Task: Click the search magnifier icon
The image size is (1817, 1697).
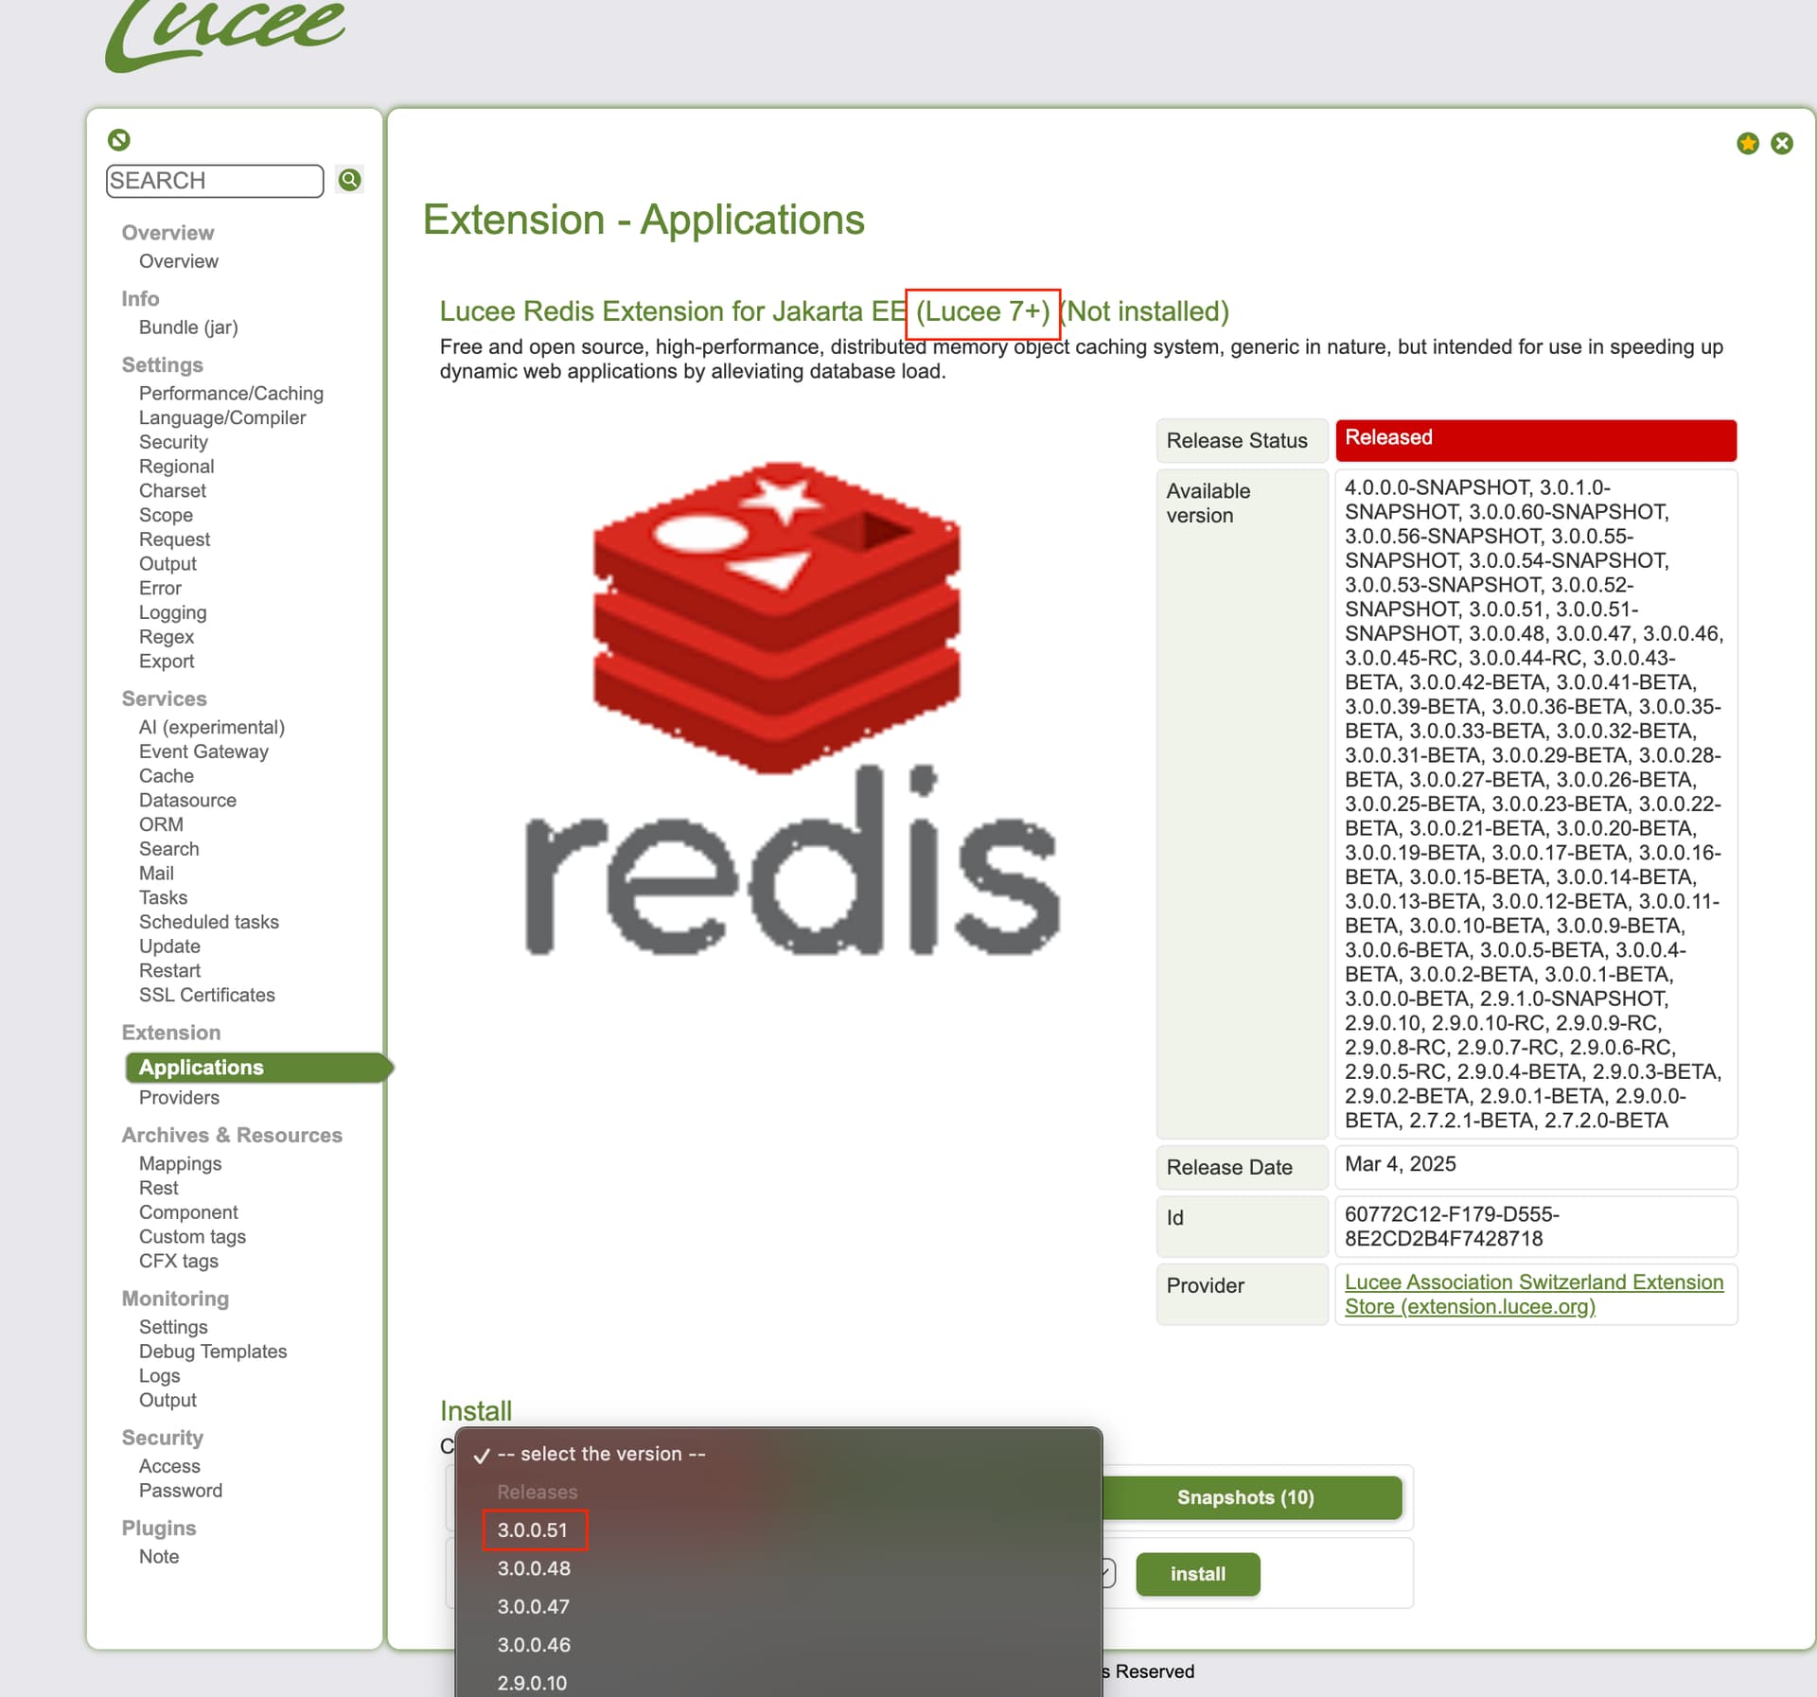Action: 350,180
